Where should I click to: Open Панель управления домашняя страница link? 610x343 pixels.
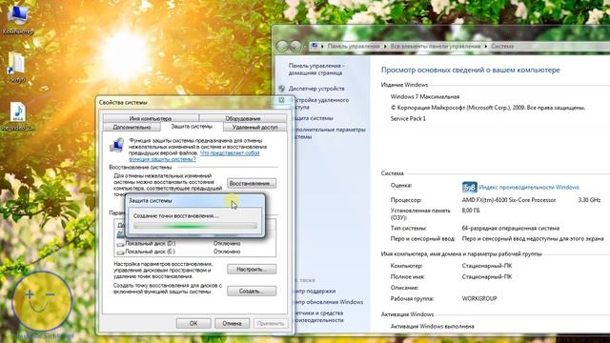[x=315, y=70]
